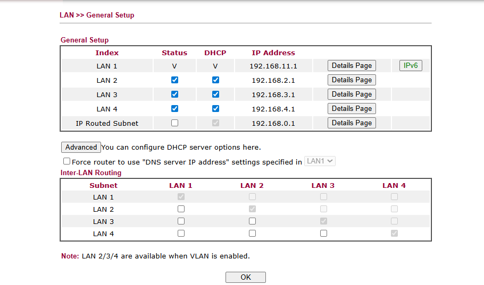Select the IP address 192.168.0.1
The height and width of the screenshot is (285, 484).
click(273, 124)
